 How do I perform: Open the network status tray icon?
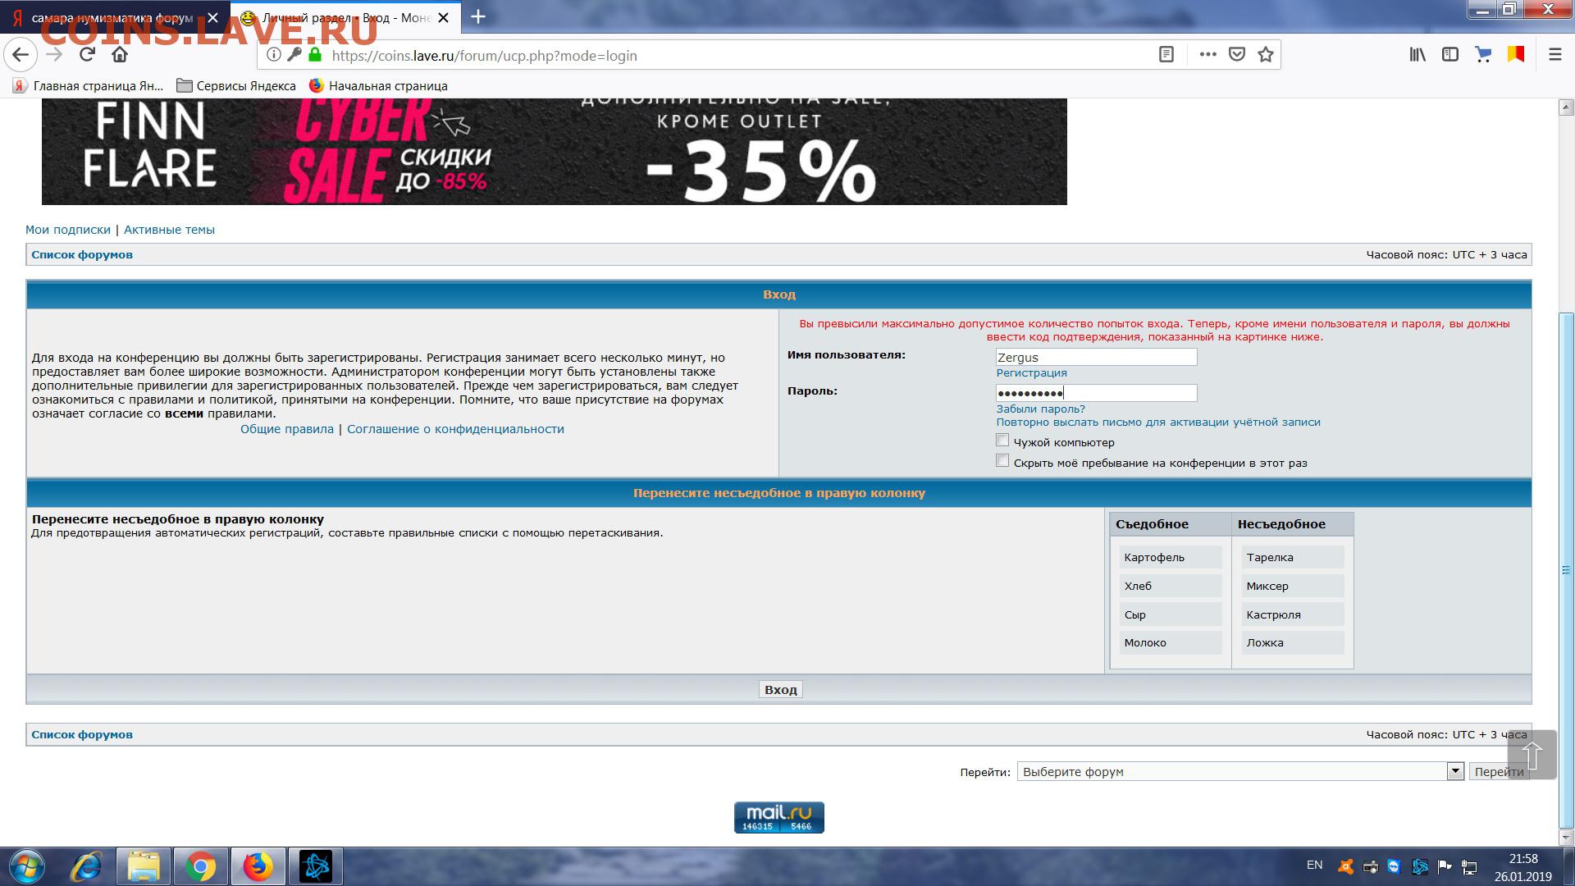[1469, 866]
